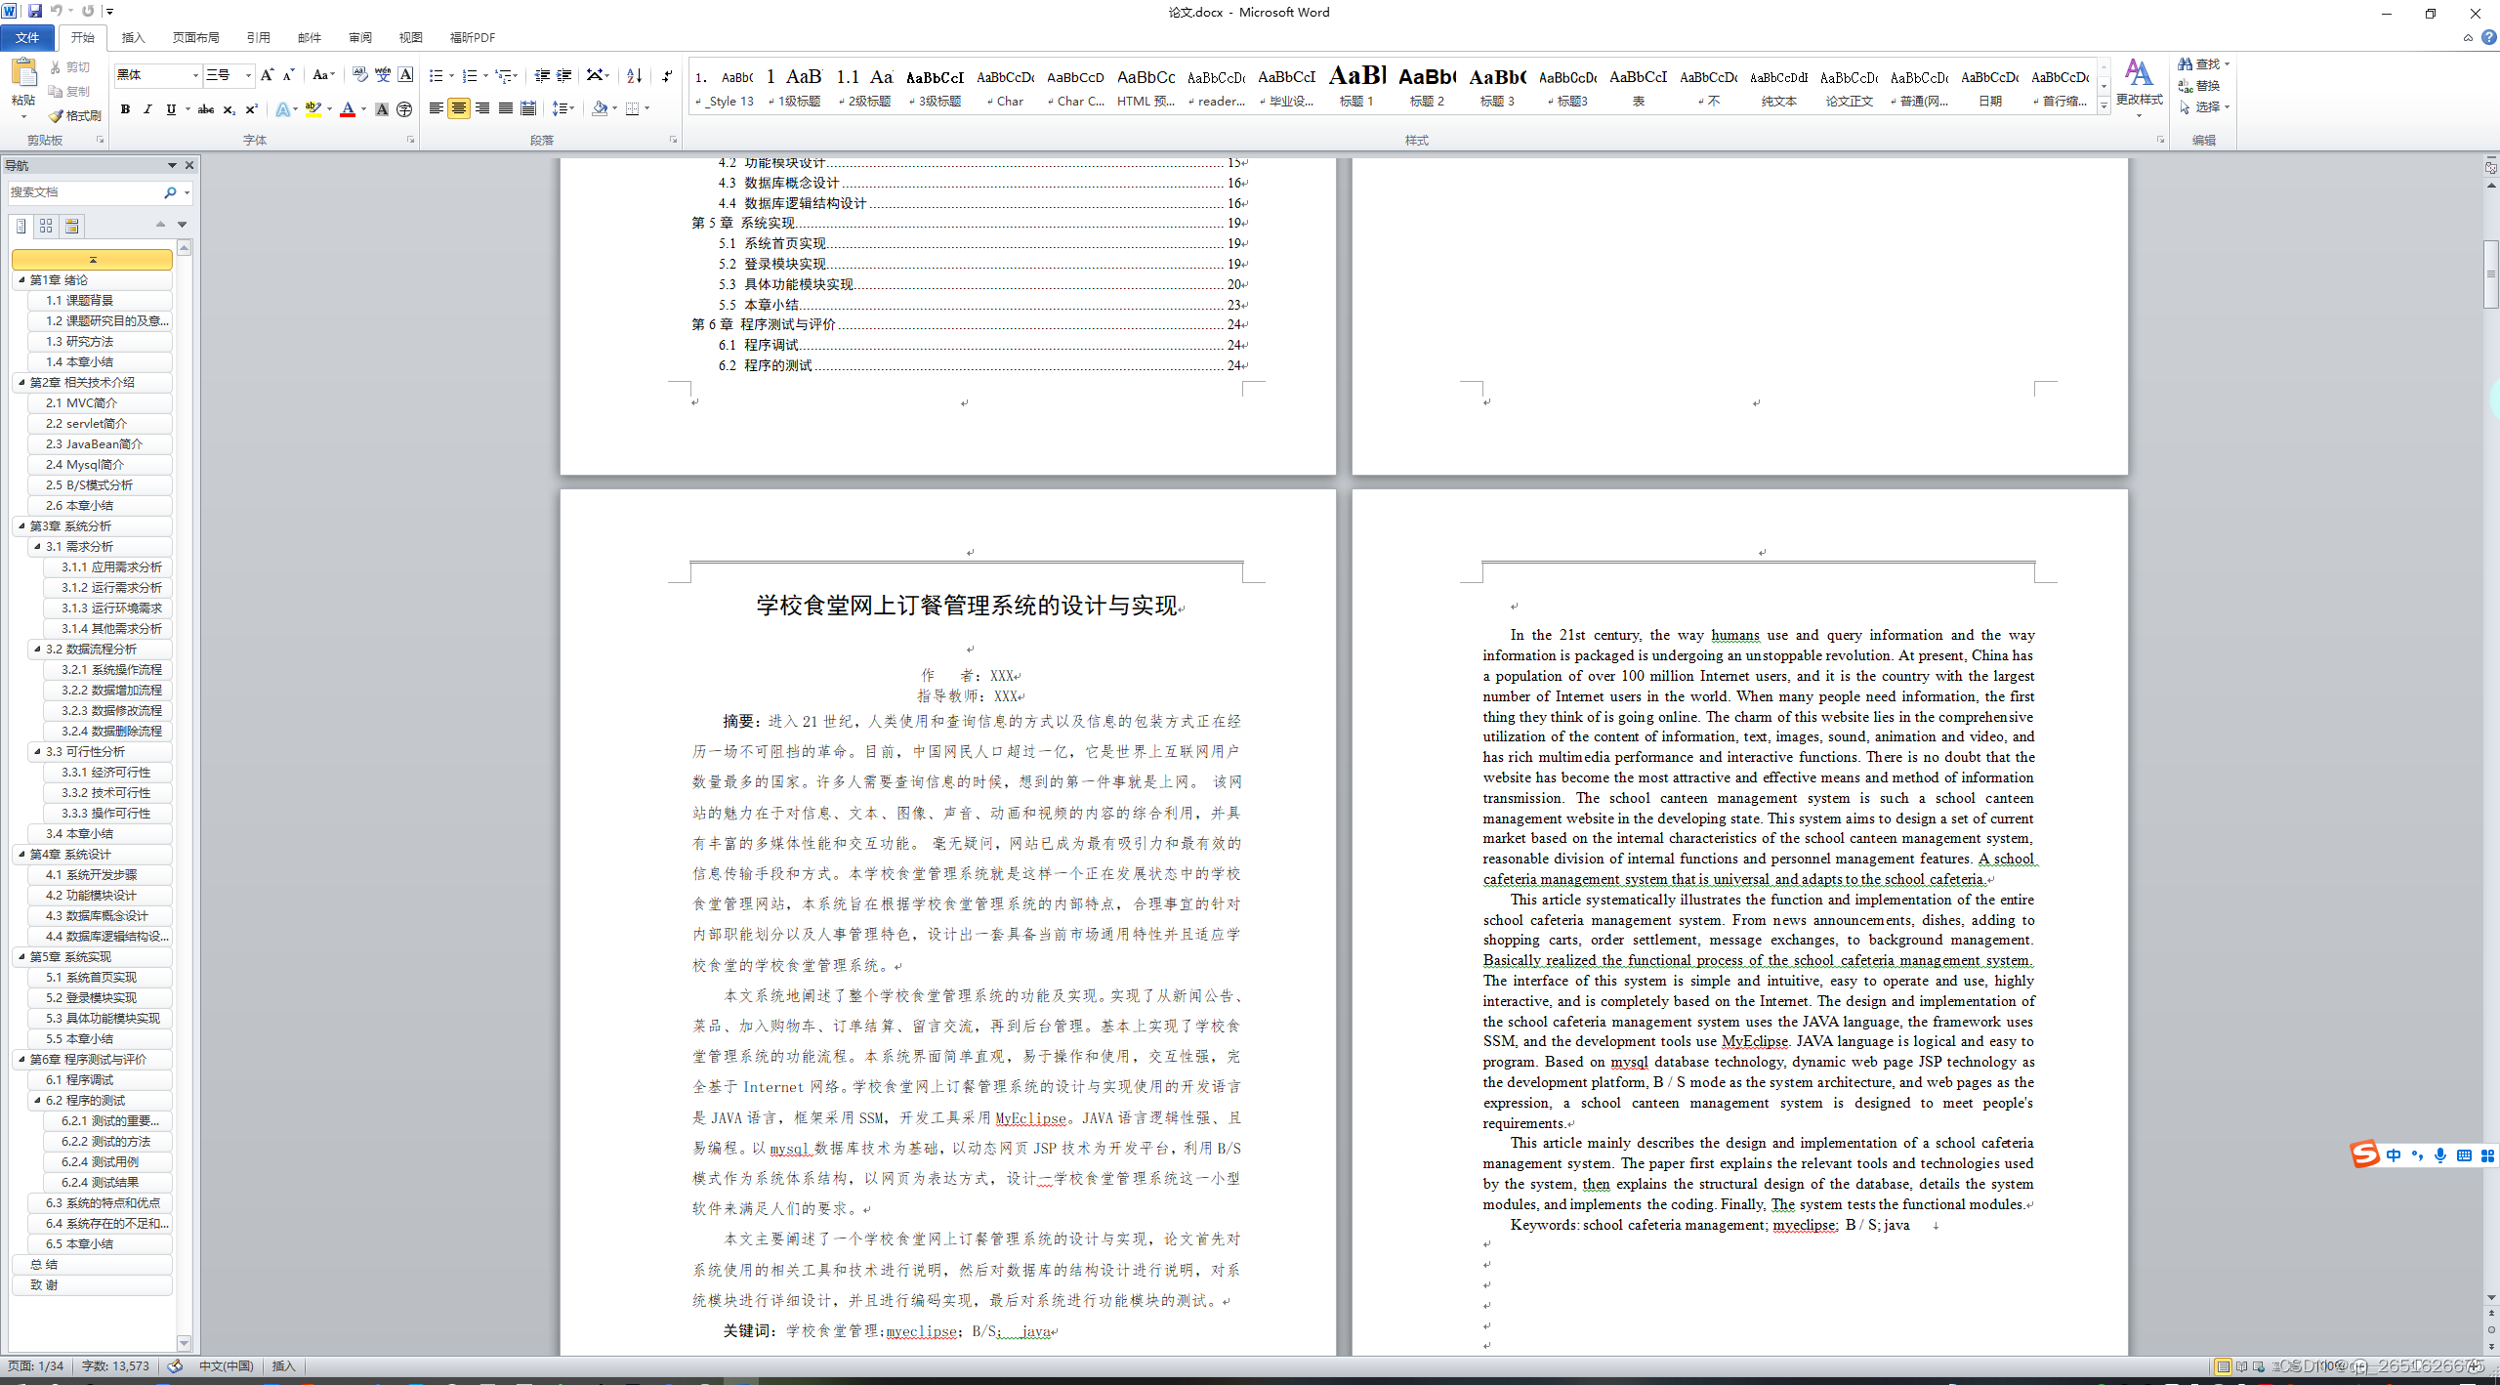Screen dimensions: 2500x1385
Task: Apply strikethrough with the abc icon
Action: tap(205, 109)
